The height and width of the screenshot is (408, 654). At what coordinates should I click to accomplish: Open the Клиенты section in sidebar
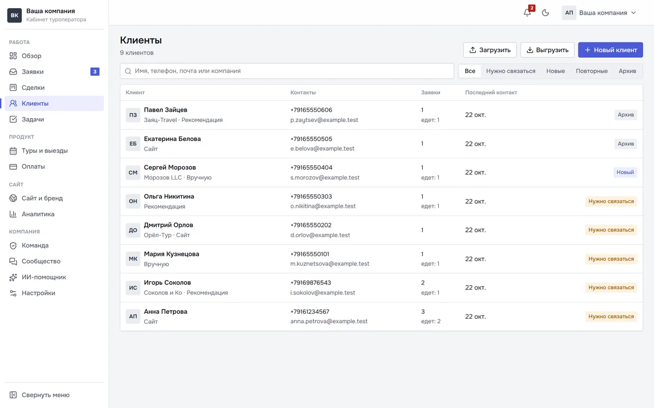click(54, 103)
